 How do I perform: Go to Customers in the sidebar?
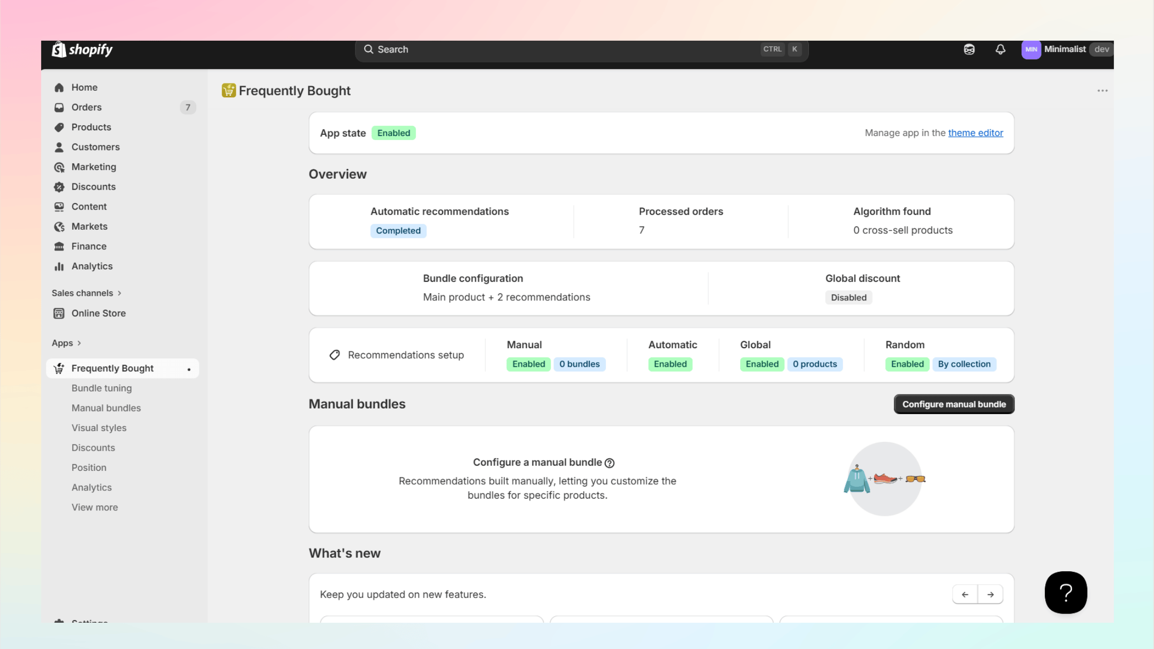(123, 147)
